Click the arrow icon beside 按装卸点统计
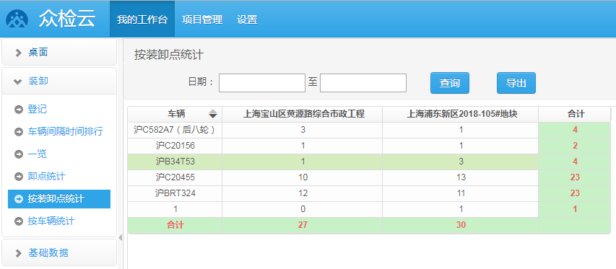Image resolution: width=616 pixels, height=269 pixels. pos(19,199)
